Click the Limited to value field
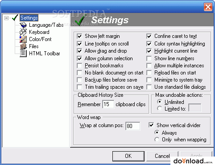Screen dimensions: 215x165 195,107
